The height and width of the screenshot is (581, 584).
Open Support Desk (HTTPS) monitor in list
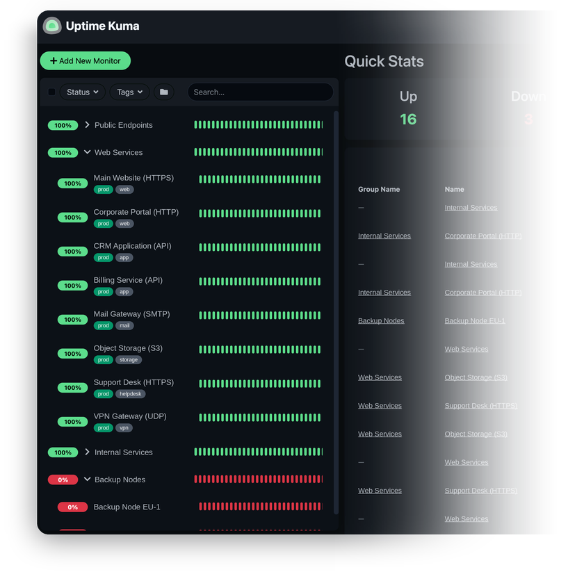click(x=133, y=383)
